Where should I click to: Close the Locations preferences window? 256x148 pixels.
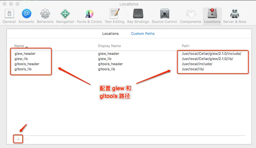coord(5,4)
